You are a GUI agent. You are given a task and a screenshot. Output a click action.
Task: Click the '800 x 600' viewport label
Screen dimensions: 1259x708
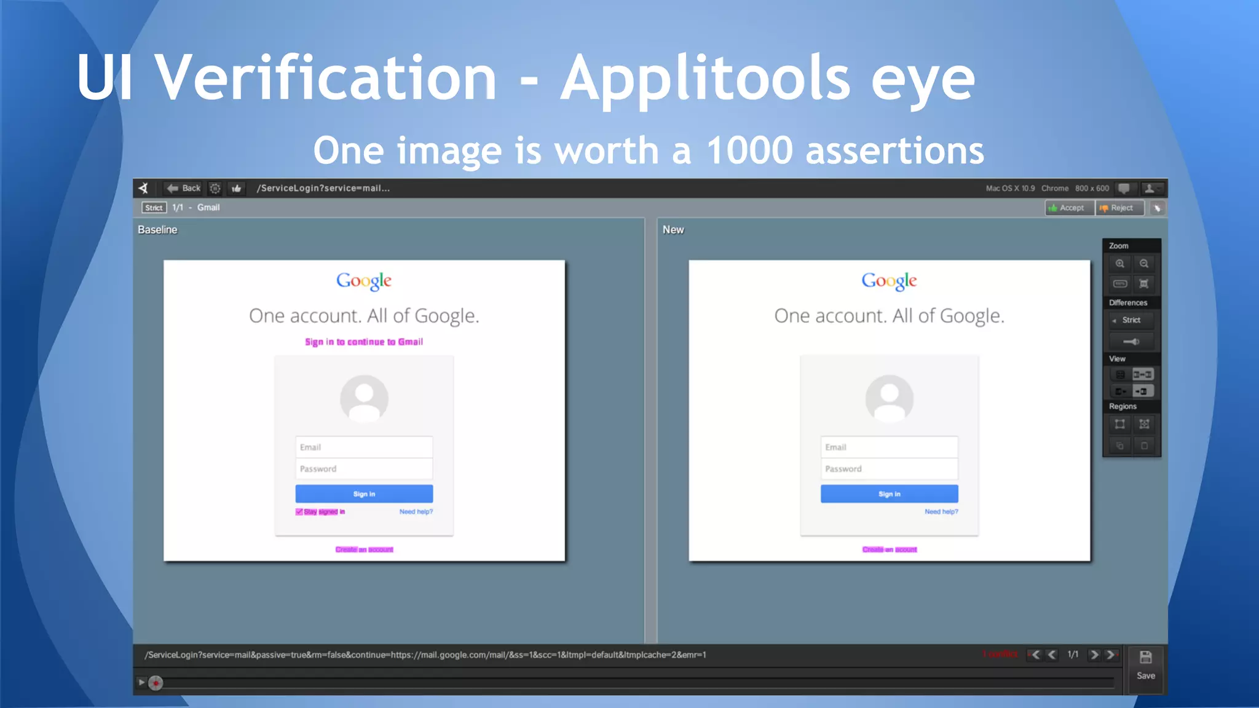click(x=1092, y=189)
